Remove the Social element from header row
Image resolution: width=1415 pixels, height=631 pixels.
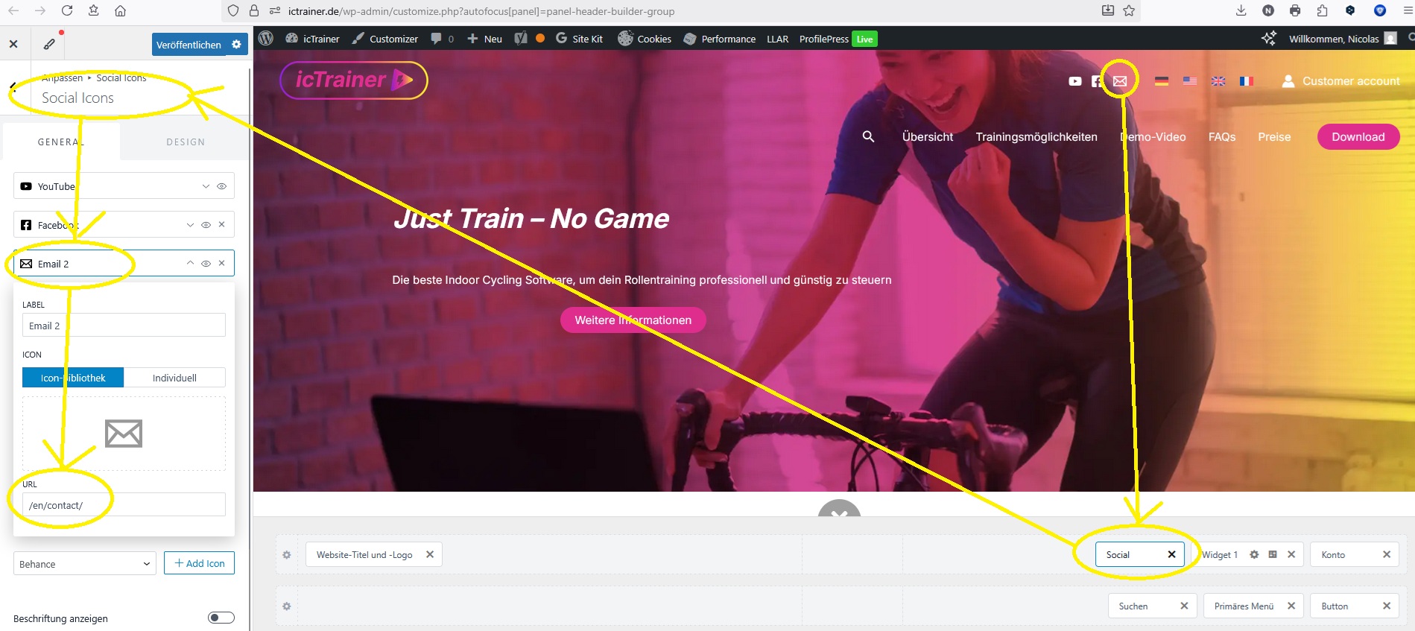click(x=1171, y=554)
